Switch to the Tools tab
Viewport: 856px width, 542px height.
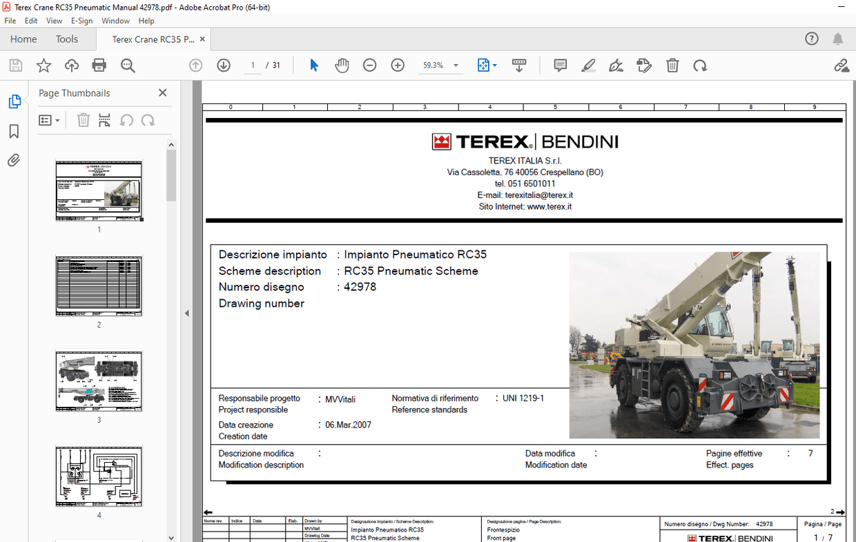(x=67, y=39)
